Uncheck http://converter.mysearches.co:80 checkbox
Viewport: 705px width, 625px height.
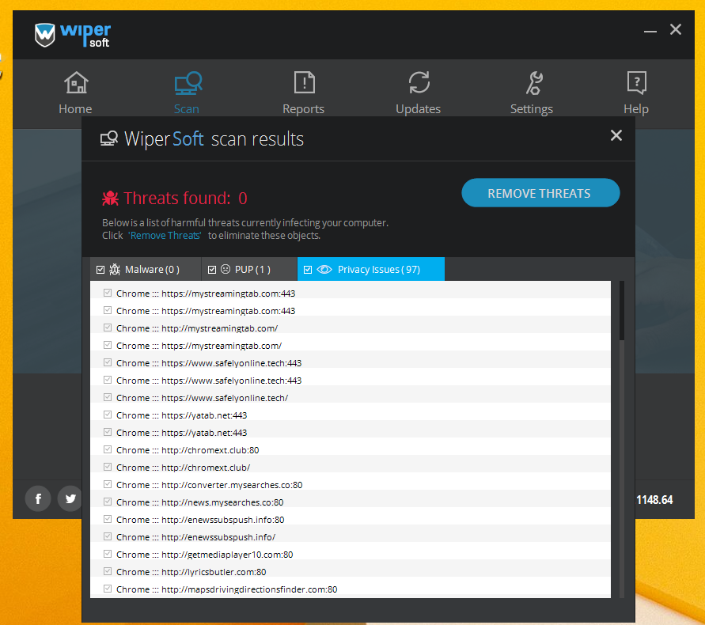pos(108,485)
